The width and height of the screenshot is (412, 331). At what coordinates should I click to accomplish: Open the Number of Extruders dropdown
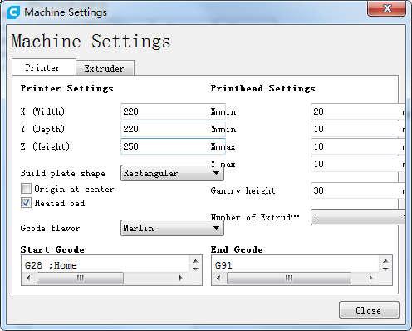tap(358, 217)
